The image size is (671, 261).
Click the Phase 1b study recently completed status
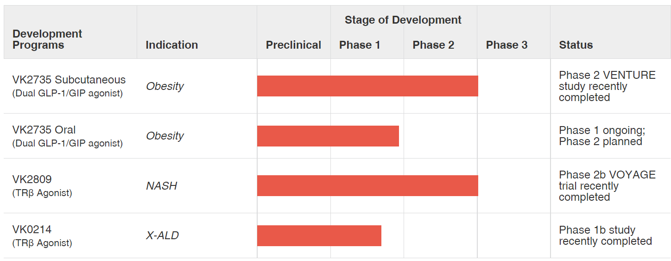pyautogui.click(x=605, y=236)
